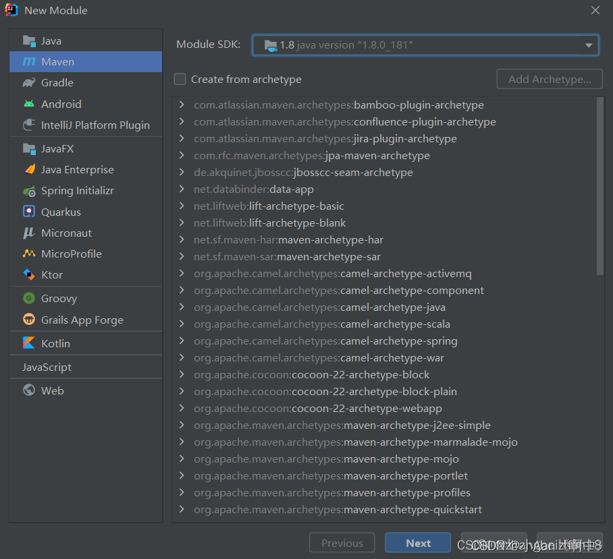613x559 pixels.
Task: Enable the Create from archetype checkbox
Action: click(180, 79)
